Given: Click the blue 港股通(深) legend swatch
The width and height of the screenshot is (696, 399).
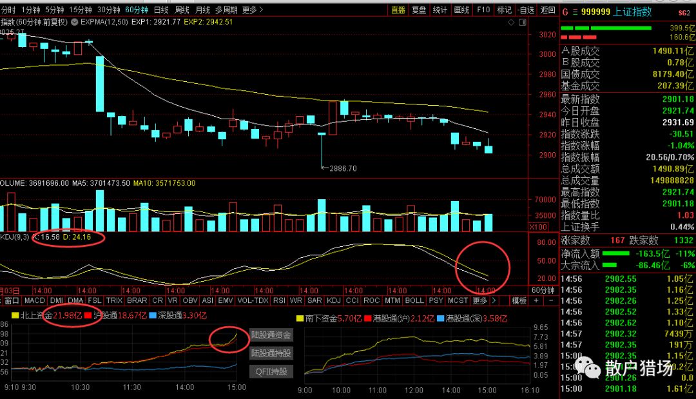Looking at the screenshot, I should coord(441,318).
